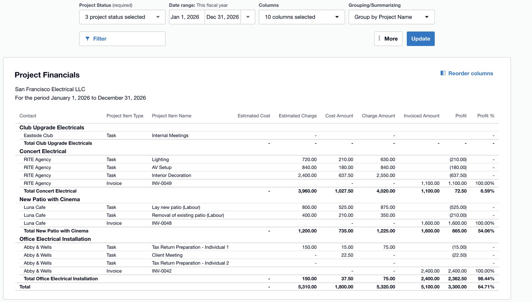
Task: Click the Cost Amount column header
Action: [339, 116]
